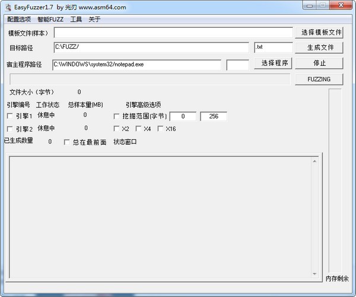This screenshot has width=356, height=297.
Task: Click the 选择模板文件 button
Action: point(321,33)
